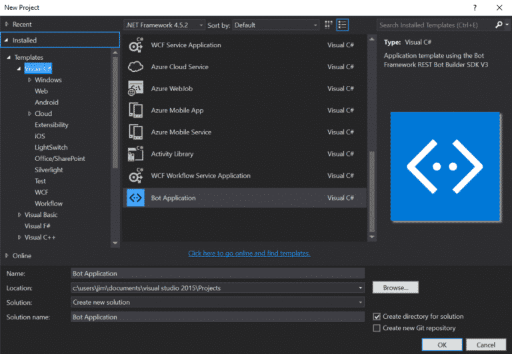Click the Azure Cloud Service cloud icon
The height and width of the screenshot is (354, 512).
135,67
